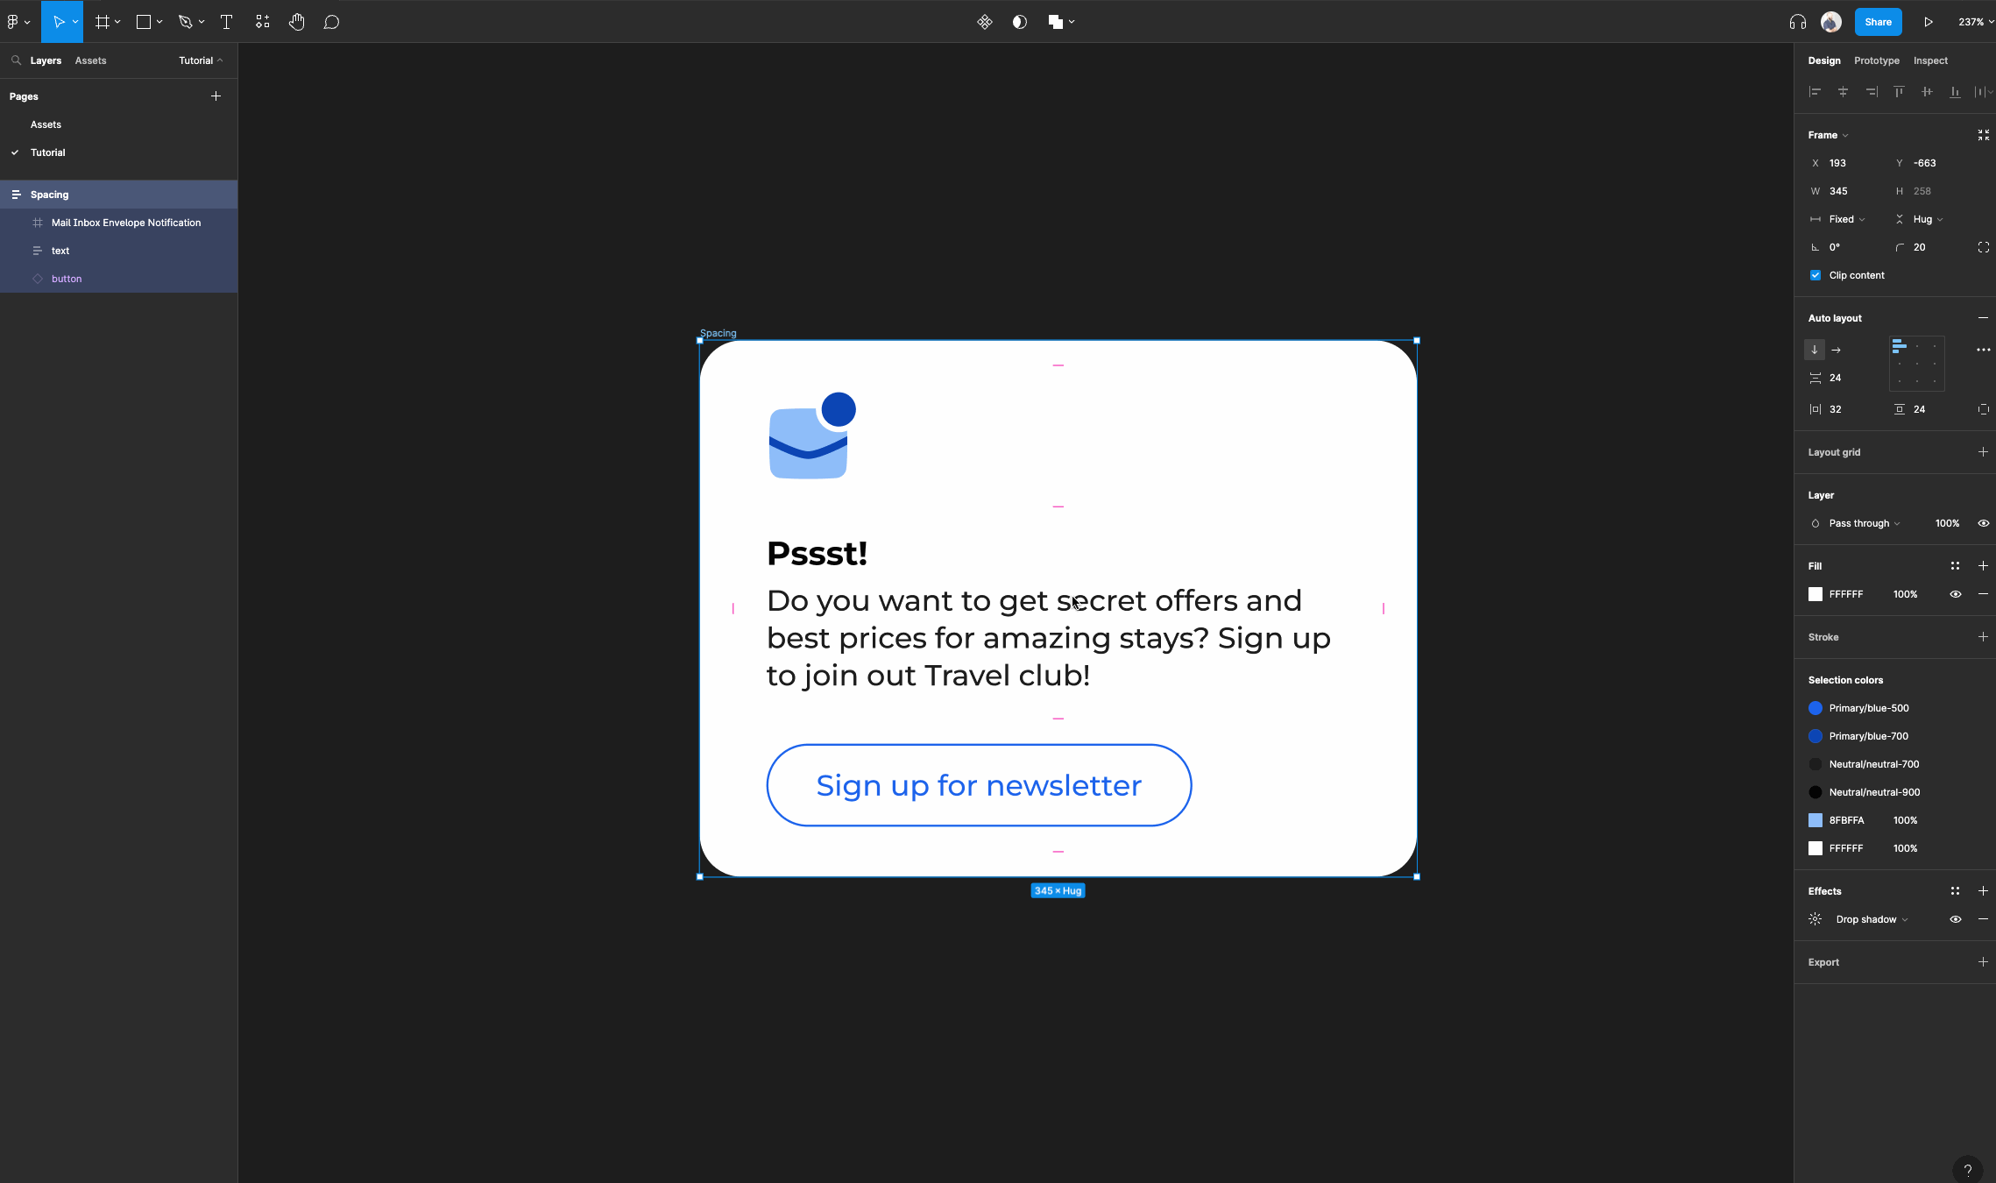The width and height of the screenshot is (1996, 1183).
Task: Select the Move tool
Action: tap(58, 22)
